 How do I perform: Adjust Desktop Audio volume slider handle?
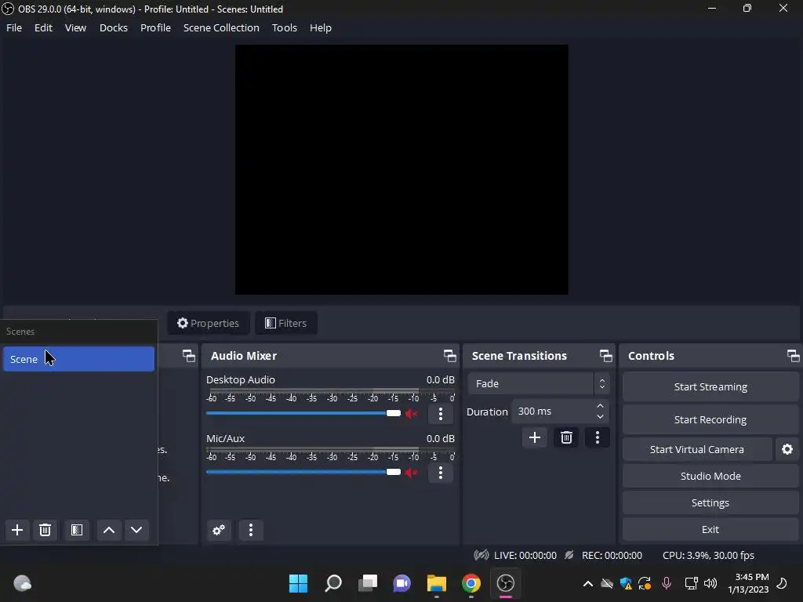pos(394,413)
